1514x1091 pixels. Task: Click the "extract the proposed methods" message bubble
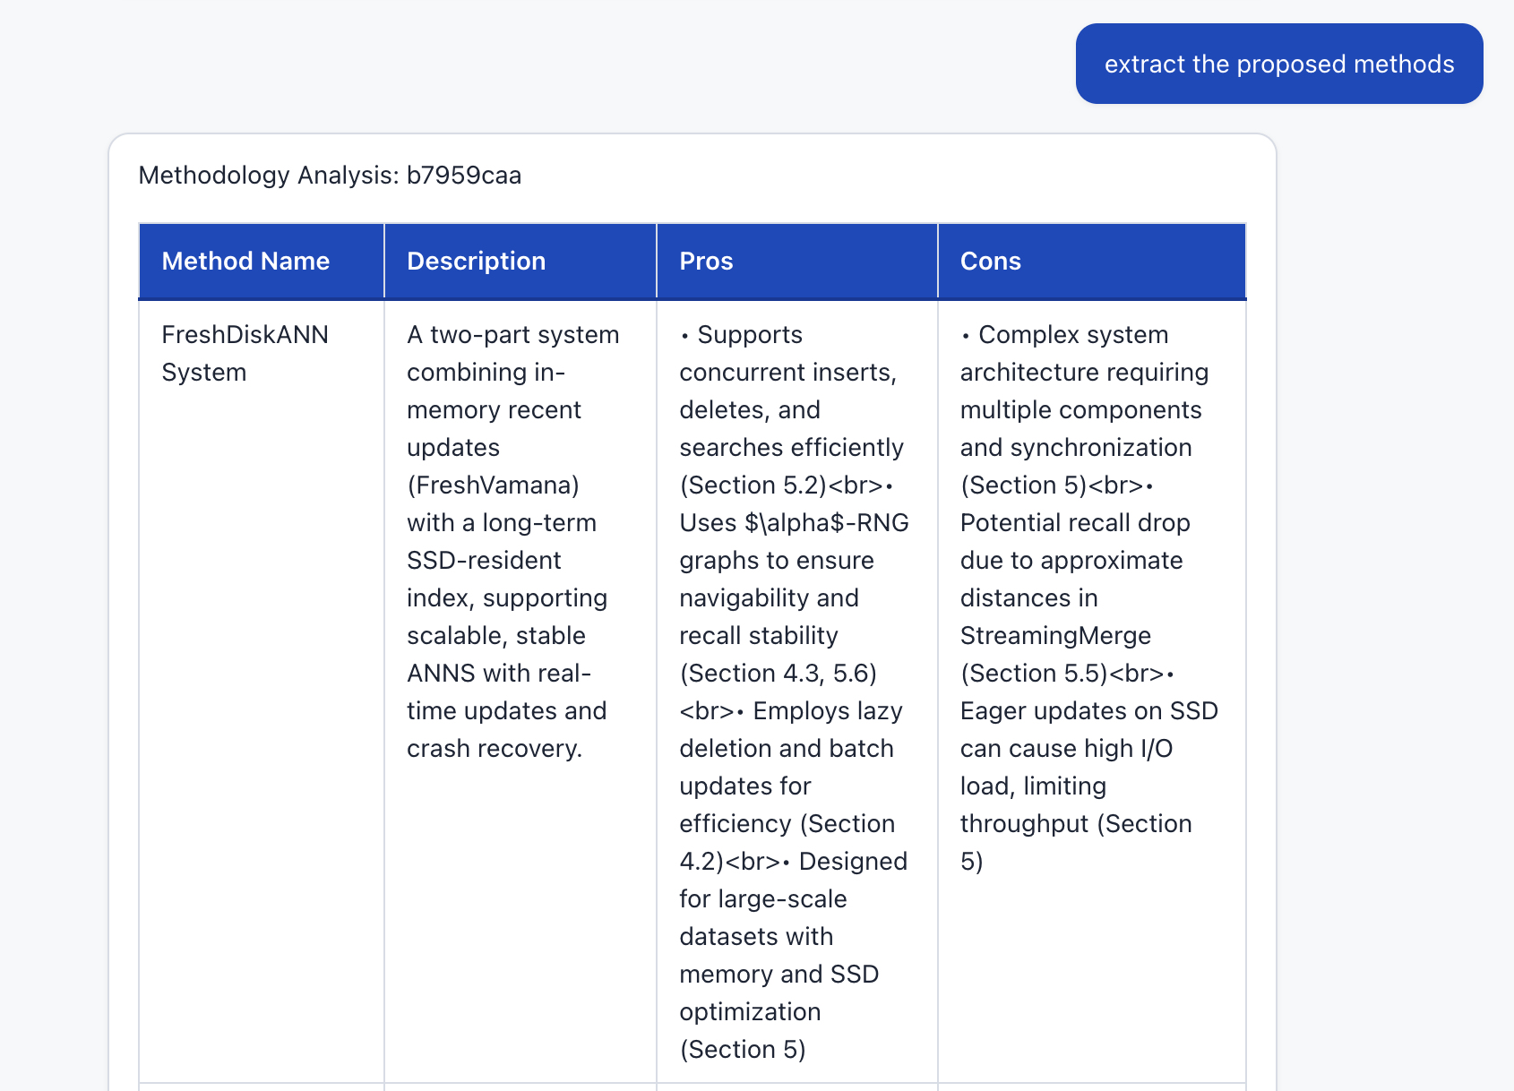coord(1278,64)
